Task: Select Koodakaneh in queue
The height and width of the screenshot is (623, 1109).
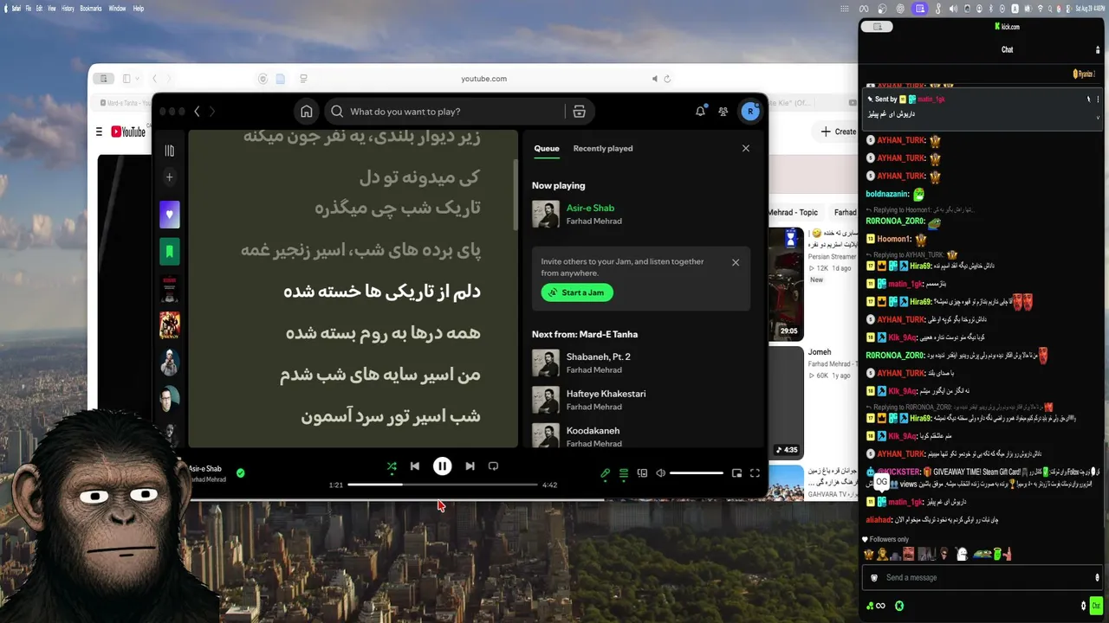Action: 641,435
